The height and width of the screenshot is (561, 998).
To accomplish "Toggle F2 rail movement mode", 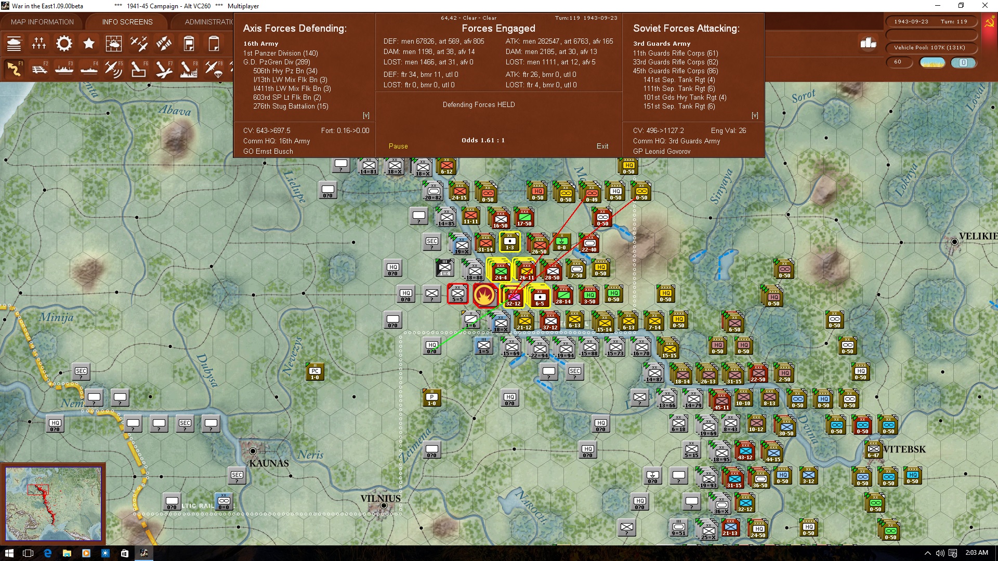I will [39, 69].
